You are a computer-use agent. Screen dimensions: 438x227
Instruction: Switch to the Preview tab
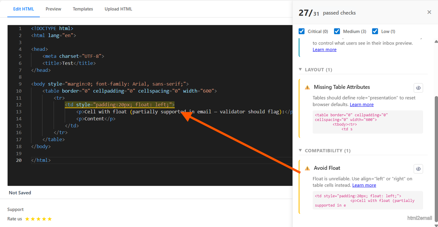(x=53, y=9)
